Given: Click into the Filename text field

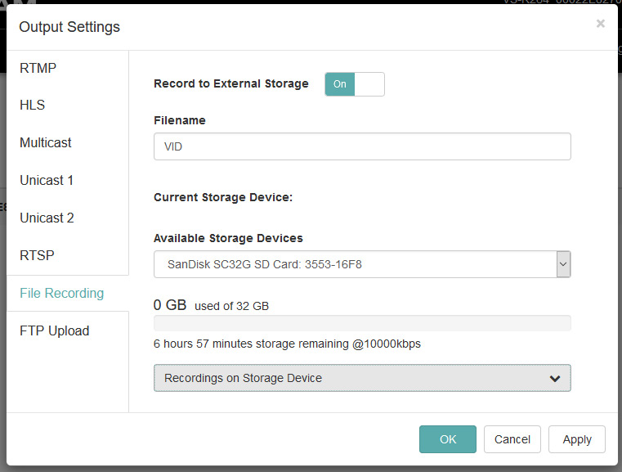Looking at the screenshot, I should (362, 147).
